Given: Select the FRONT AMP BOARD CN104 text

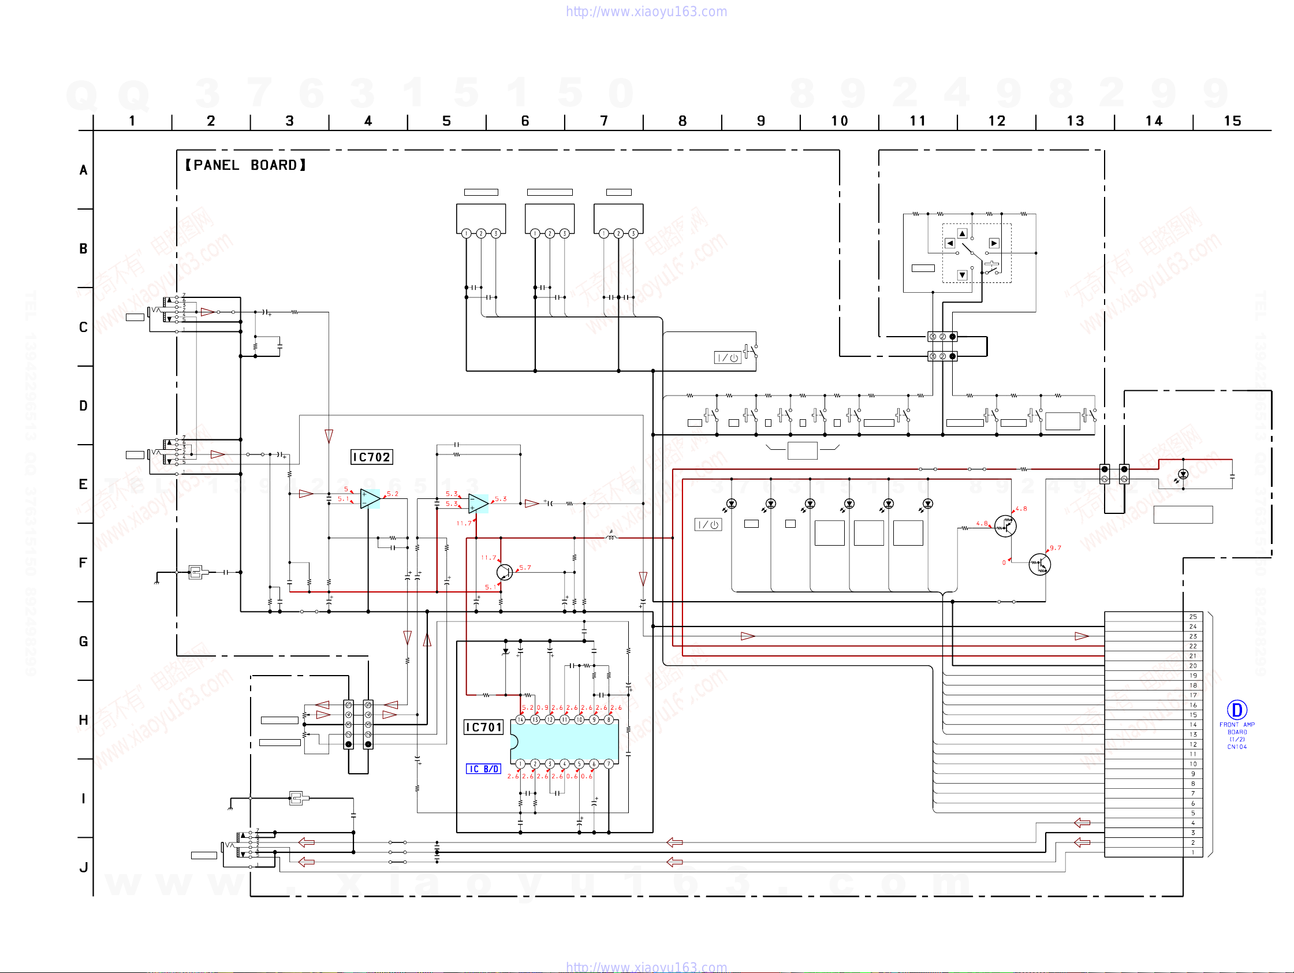Looking at the screenshot, I should pyautogui.click(x=1237, y=736).
